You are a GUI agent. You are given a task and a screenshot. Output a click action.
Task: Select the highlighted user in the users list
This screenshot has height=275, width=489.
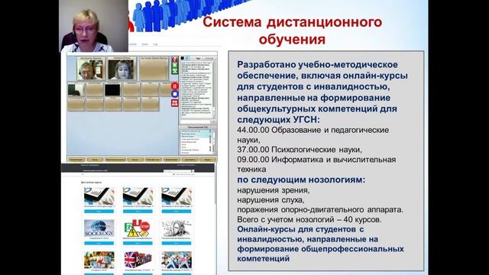(x=196, y=134)
